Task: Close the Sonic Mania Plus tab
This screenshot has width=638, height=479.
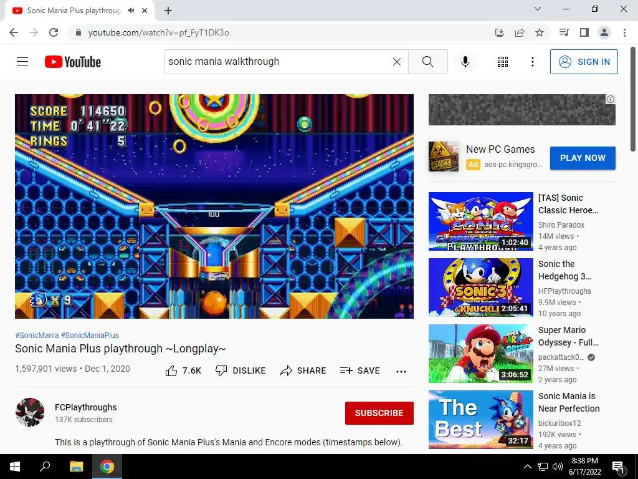Action: [x=145, y=11]
